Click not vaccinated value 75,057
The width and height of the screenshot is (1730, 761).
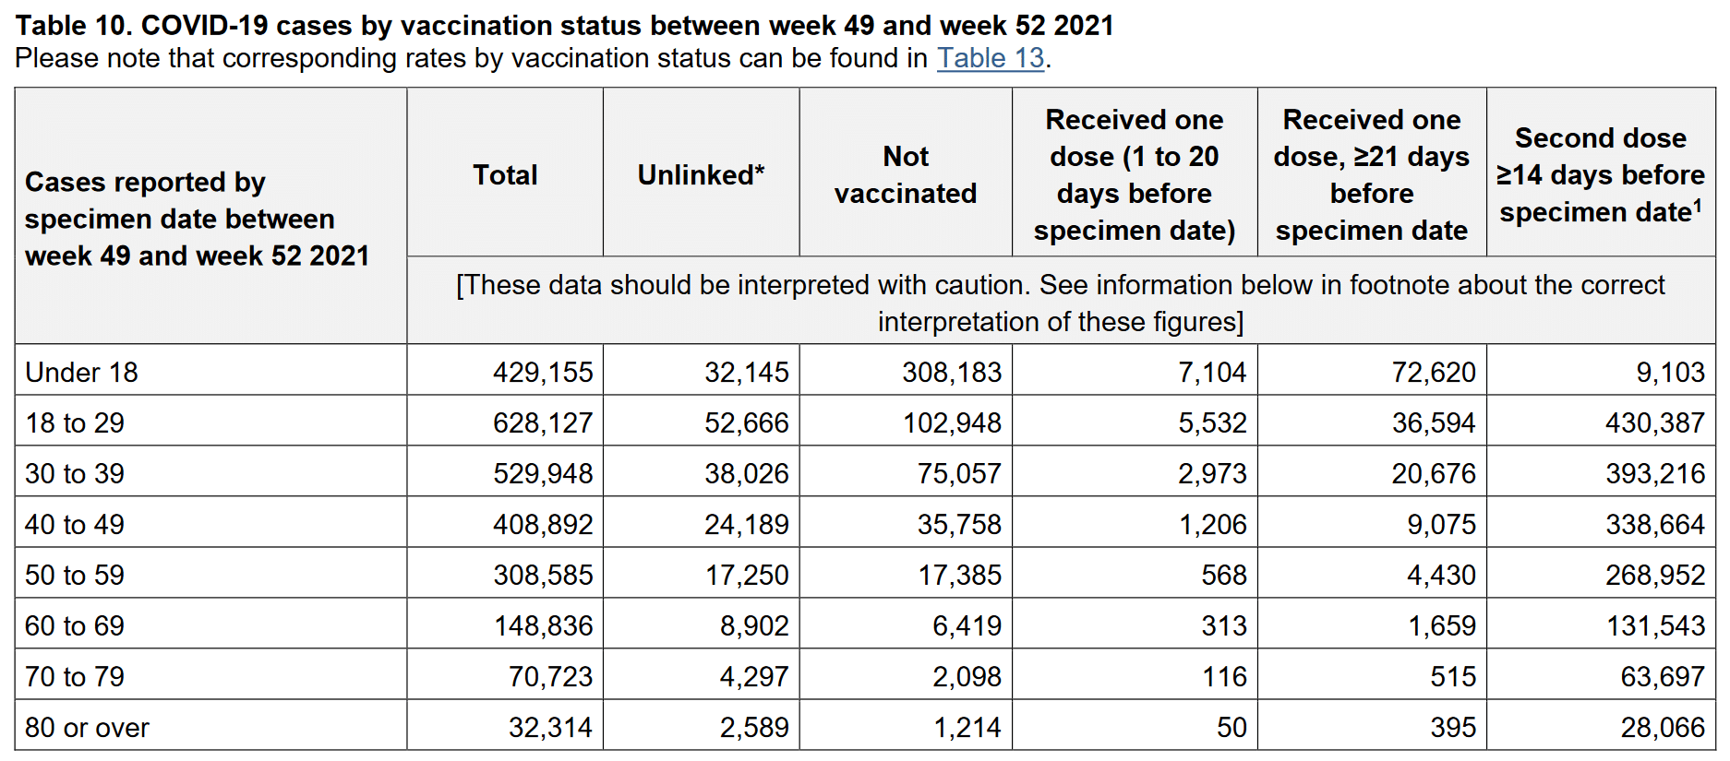959,473
